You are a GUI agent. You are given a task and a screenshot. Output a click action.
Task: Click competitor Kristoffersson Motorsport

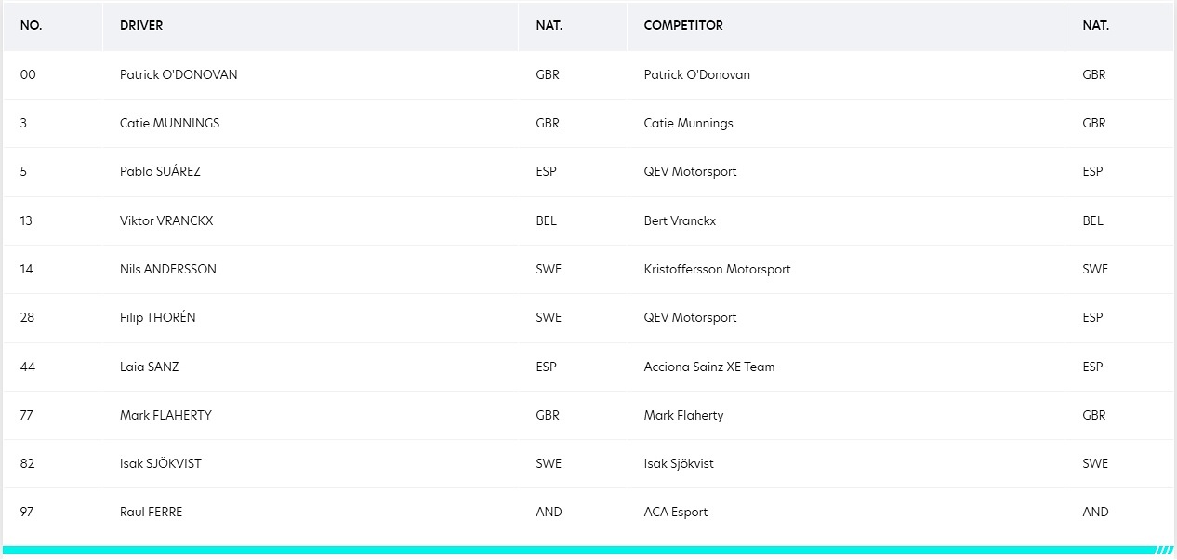pyautogui.click(x=717, y=269)
